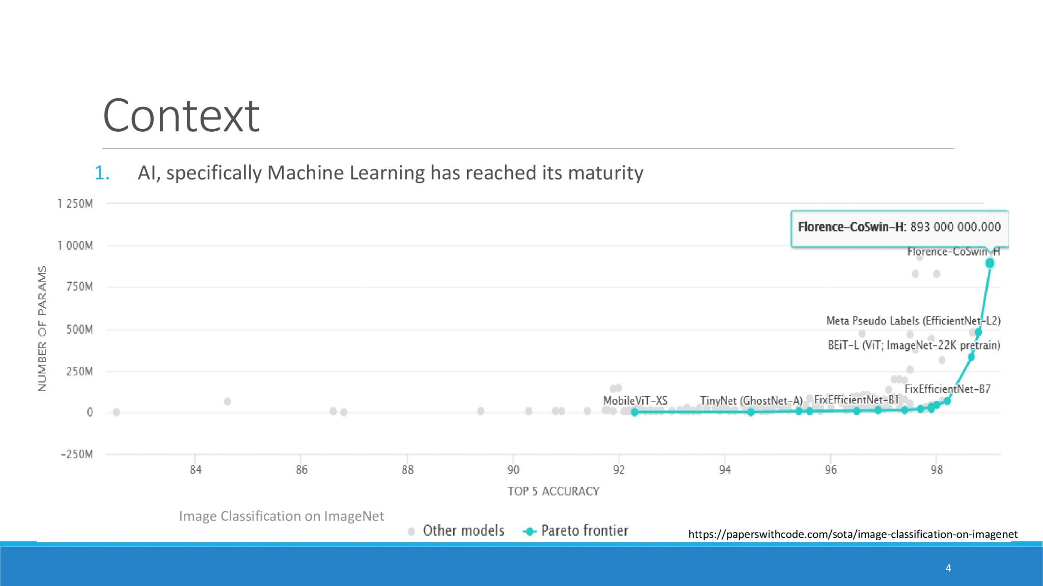Select the TinyNet (GhostNet-A) data point
Image resolution: width=1043 pixels, height=586 pixels.
tap(751, 412)
